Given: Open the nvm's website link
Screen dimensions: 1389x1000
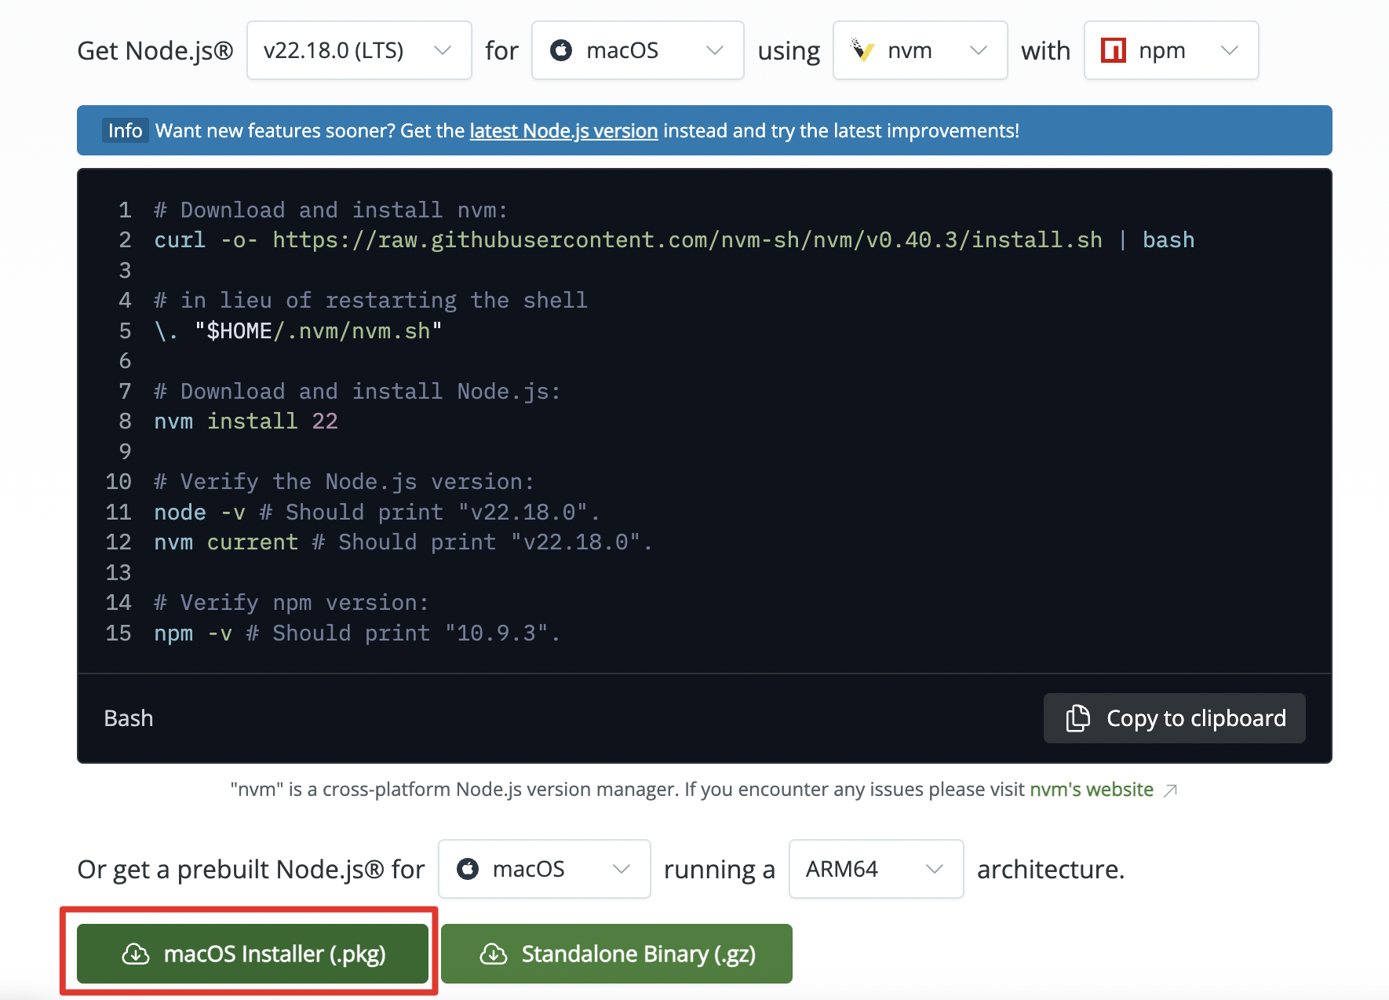Looking at the screenshot, I should 1091,789.
